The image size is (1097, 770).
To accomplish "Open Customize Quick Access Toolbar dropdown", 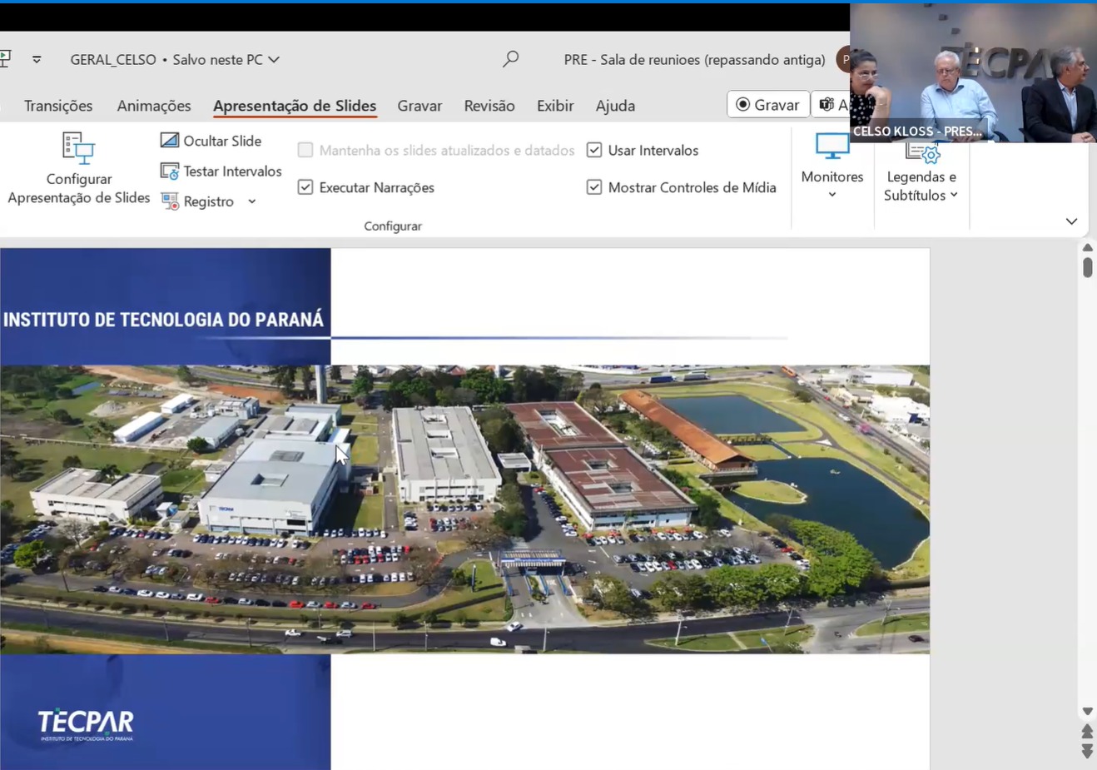I will (37, 59).
